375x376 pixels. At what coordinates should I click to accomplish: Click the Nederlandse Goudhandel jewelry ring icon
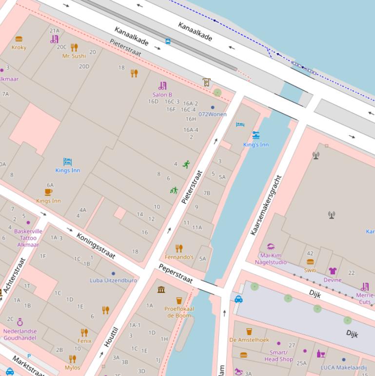pyautogui.click(x=20, y=322)
